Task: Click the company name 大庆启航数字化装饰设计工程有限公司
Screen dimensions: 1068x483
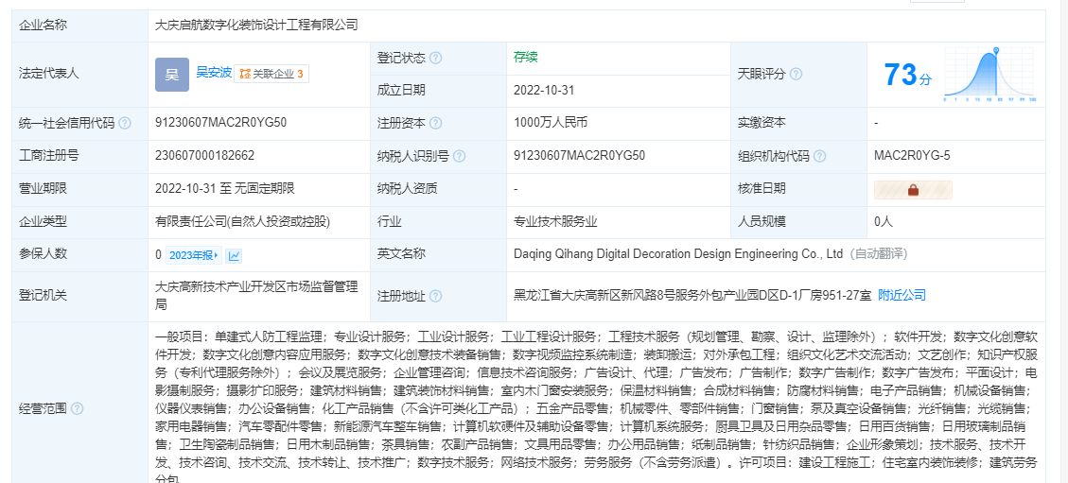Action: pos(256,26)
